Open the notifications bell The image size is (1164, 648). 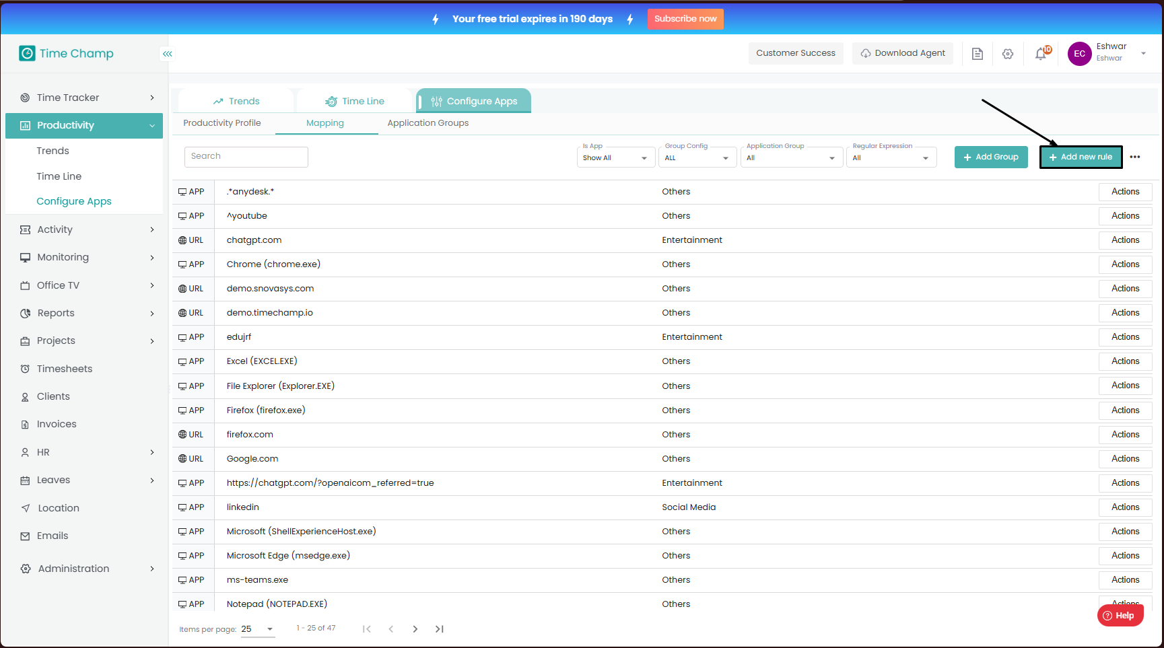tap(1041, 54)
